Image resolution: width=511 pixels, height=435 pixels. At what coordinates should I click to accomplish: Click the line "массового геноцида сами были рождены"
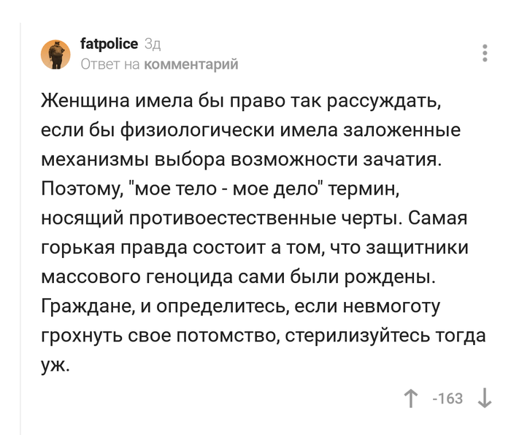click(x=239, y=278)
